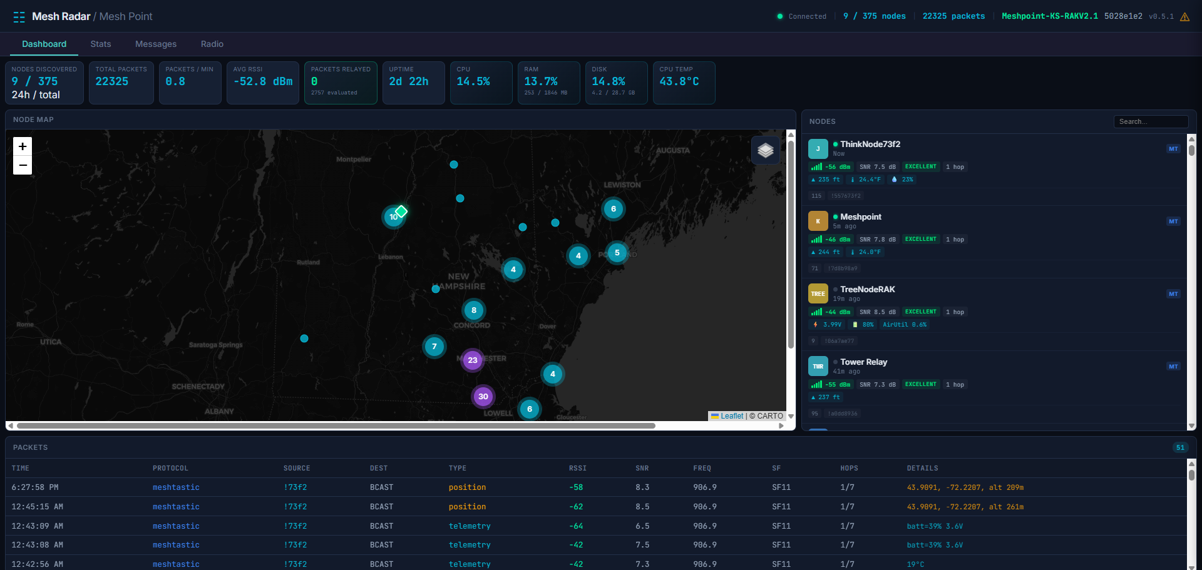This screenshot has width=1202, height=570.
Task: Expand the Tower Relay node card
Action: click(x=863, y=362)
